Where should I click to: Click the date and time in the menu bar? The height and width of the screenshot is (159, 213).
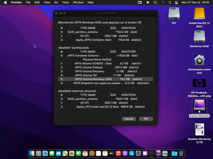tap(195, 2)
